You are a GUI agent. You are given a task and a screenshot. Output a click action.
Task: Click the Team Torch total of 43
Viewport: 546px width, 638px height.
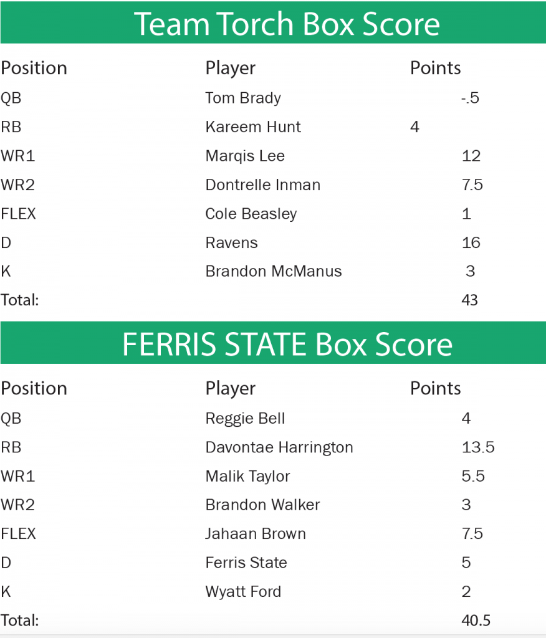coord(469,300)
